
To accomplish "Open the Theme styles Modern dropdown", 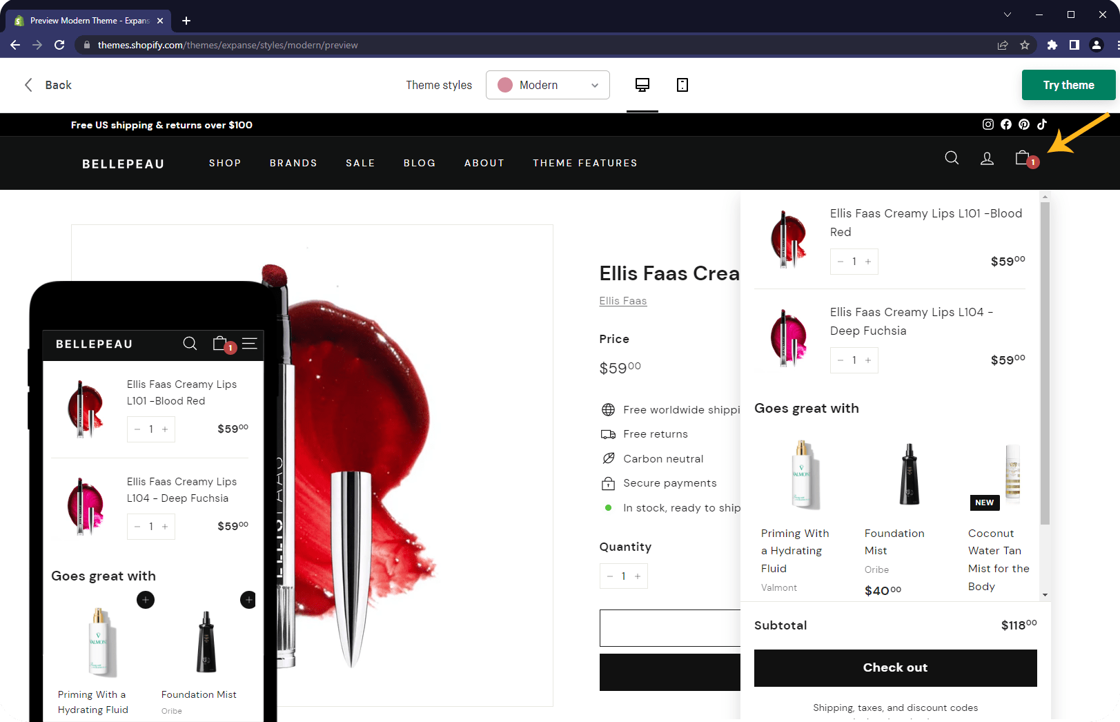I will coord(548,85).
